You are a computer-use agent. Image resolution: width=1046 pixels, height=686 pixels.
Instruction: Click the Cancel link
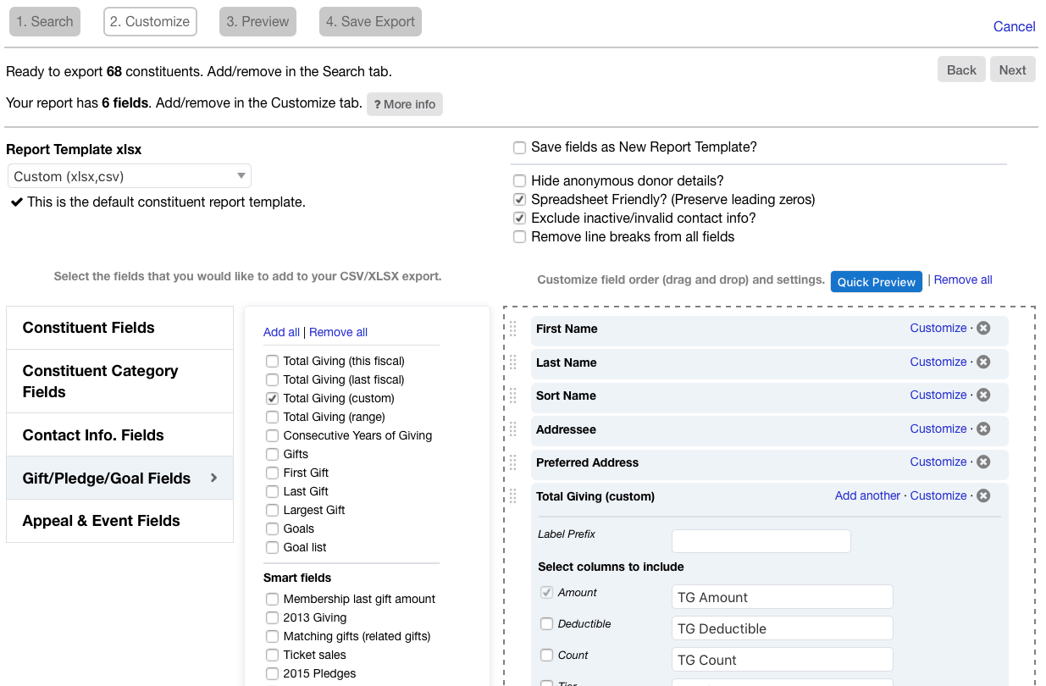[x=1014, y=26]
